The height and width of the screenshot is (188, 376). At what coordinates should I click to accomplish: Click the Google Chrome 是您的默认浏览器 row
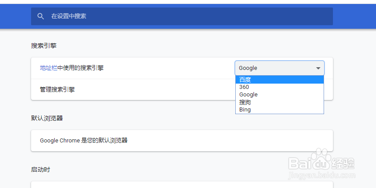pos(182,141)
